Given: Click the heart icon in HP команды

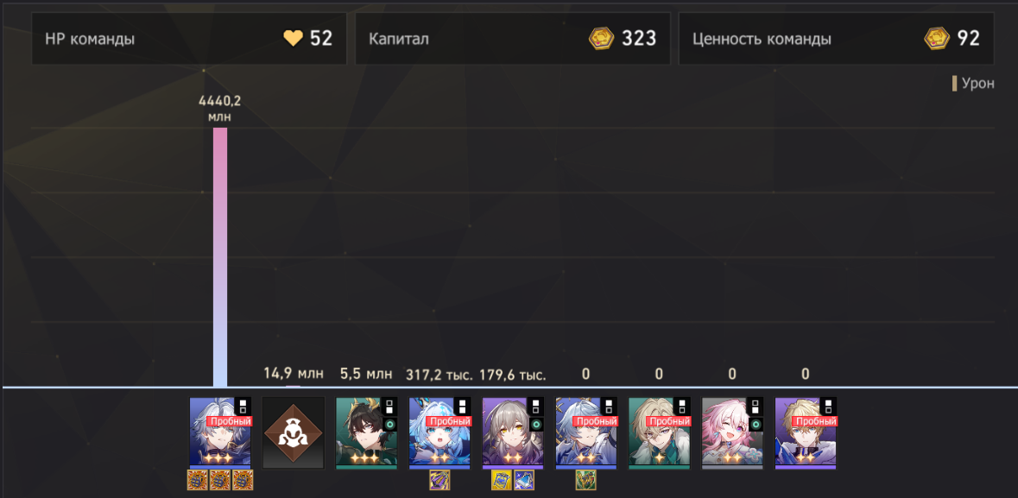Looking at the screenshot, I should 294,38.
